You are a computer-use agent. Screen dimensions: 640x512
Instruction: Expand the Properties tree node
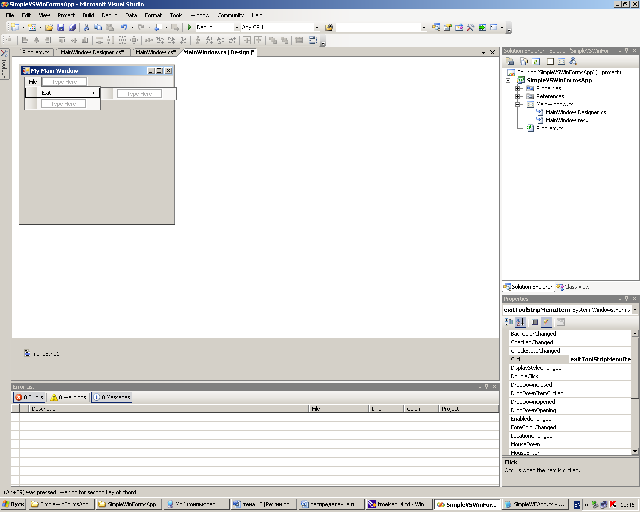click(518, 88)
